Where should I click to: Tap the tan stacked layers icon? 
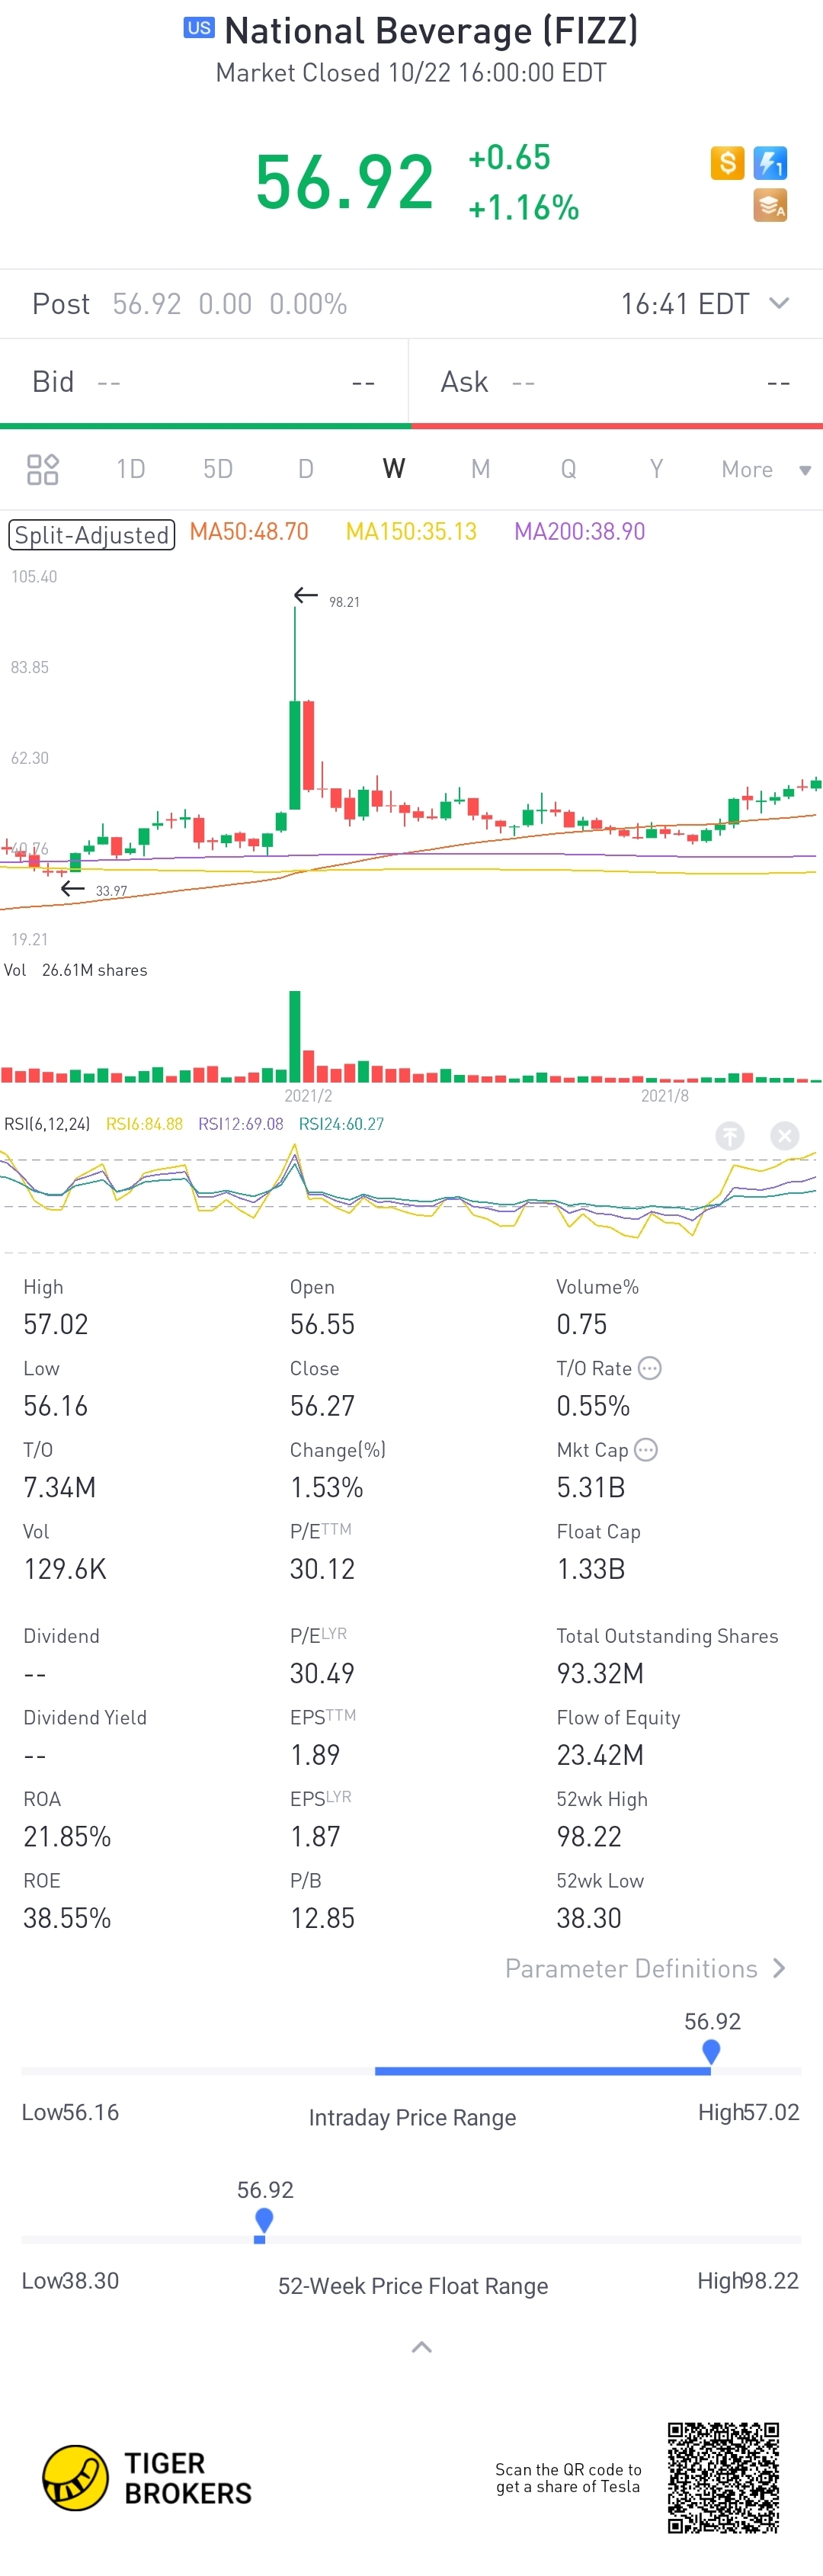point(770,205)
